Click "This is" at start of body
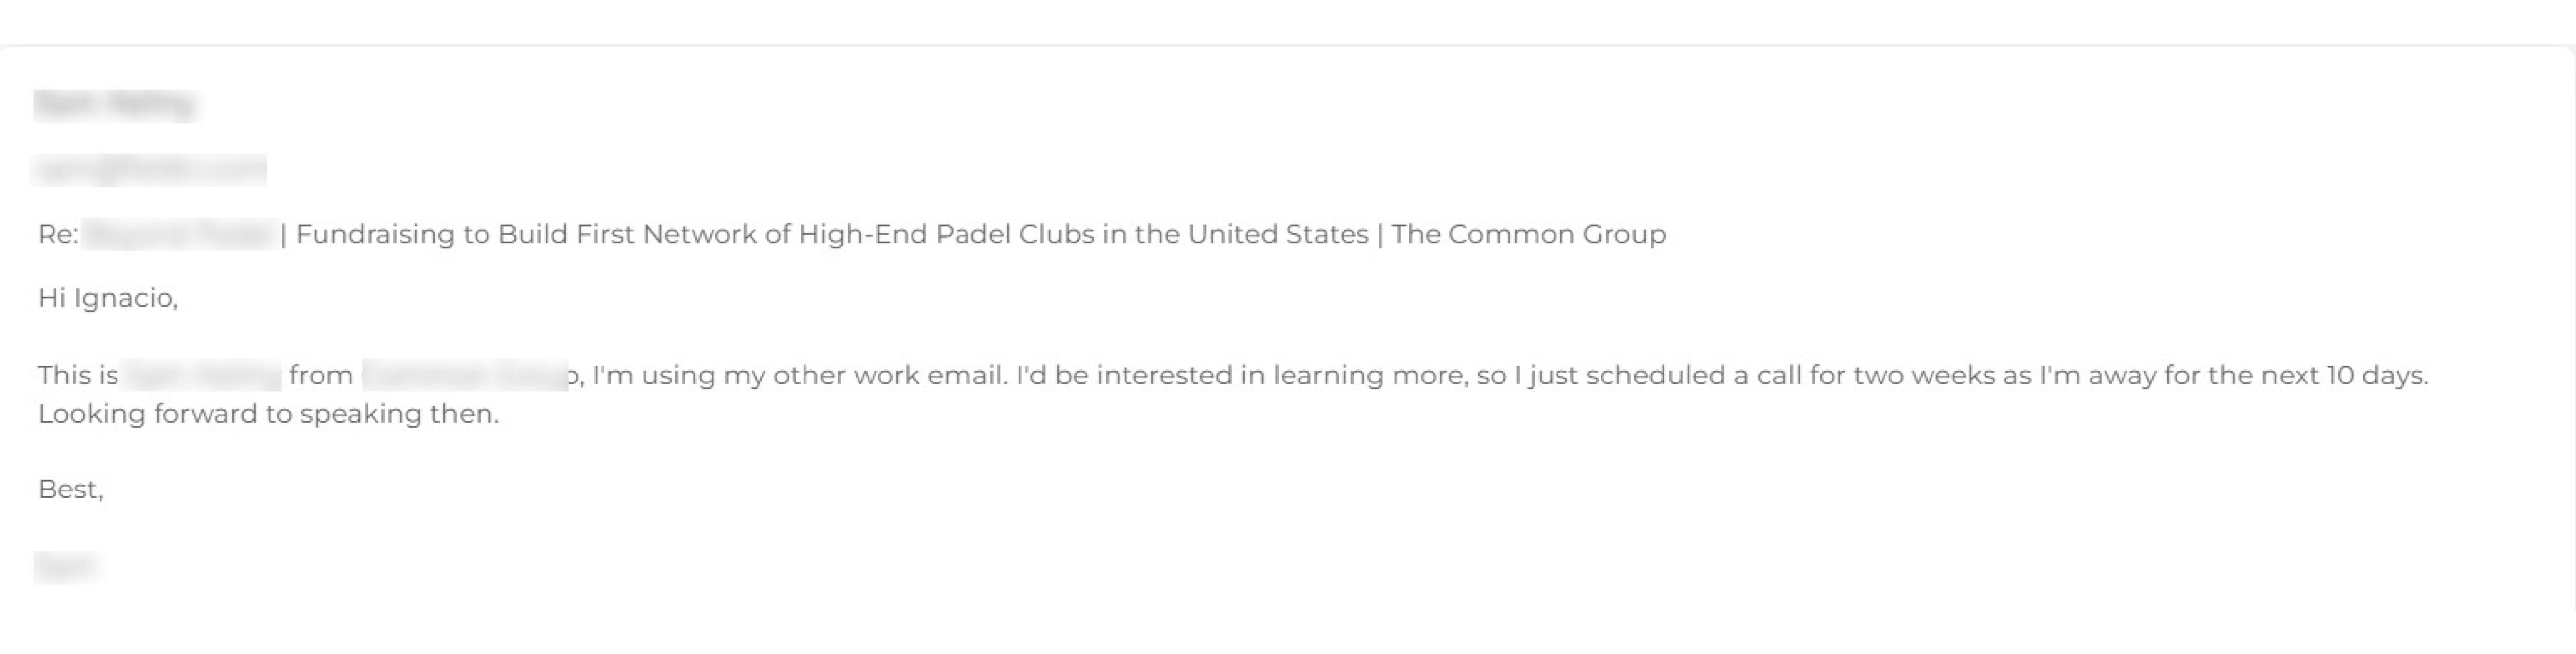Screen dimensions: 2576x654 [78, 376]
